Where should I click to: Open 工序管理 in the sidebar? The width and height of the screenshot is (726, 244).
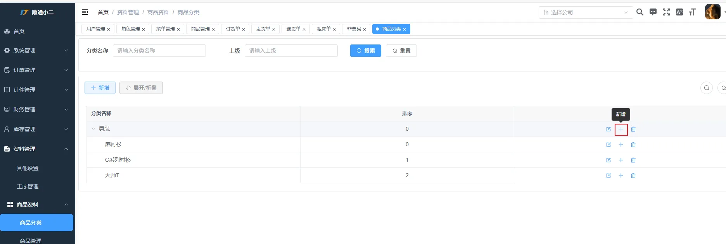28,186
